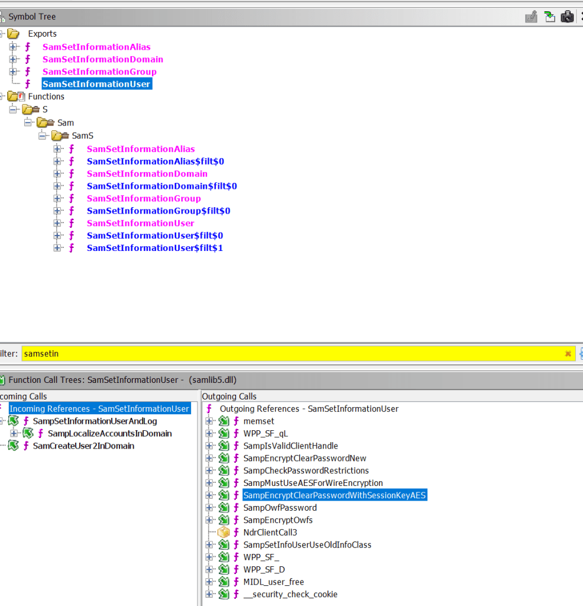Click the camera snapshot icon in Symbol Tree
Viewport: 583px width, 606px height.
point(568,17)
